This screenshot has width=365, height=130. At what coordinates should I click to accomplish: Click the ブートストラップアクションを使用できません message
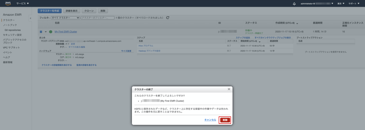(326, 52)
